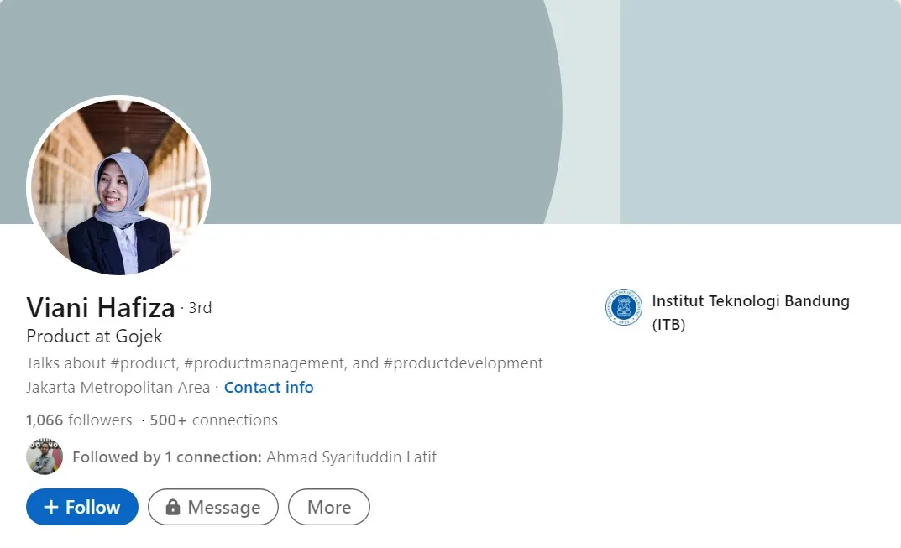Screen dimensions: 901x548
Task: Click the lock icon on the Message button
Action: coord(173,508)
